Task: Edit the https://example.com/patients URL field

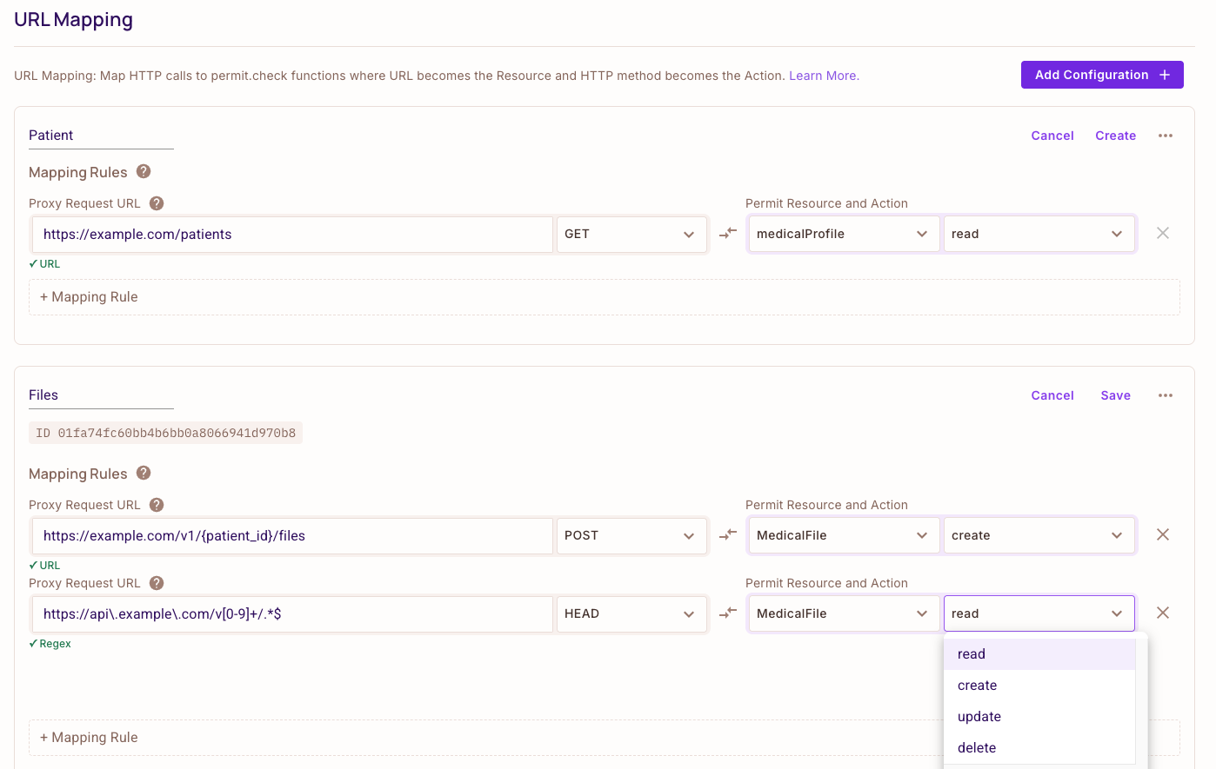Action: point(292,234)
